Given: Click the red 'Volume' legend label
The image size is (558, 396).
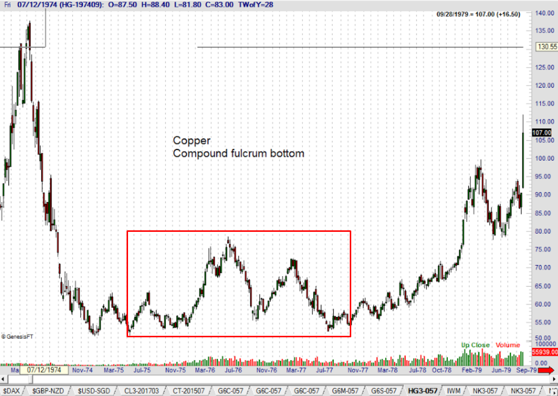Looking at the screenshot, I should coord(508,345).
